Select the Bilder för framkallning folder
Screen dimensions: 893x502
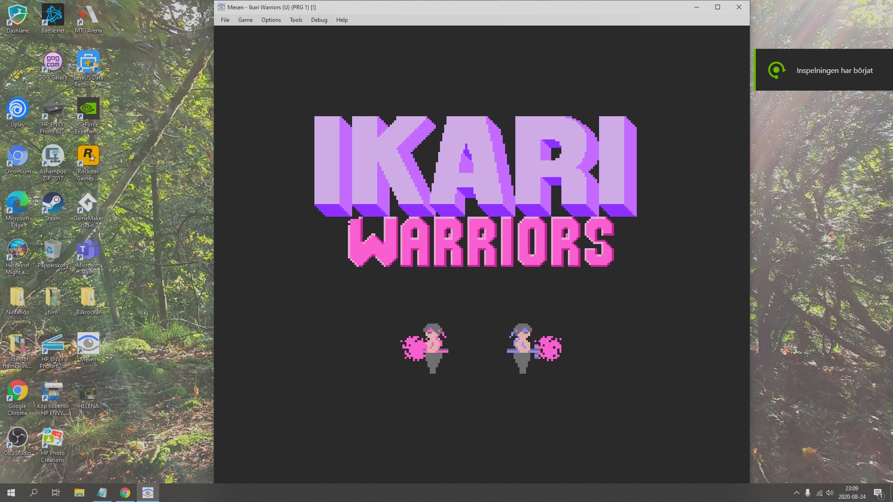[18, 351]
